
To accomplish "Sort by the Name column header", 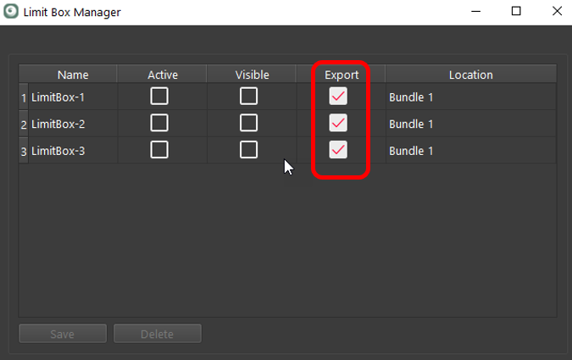I will [x=73, y=75].
